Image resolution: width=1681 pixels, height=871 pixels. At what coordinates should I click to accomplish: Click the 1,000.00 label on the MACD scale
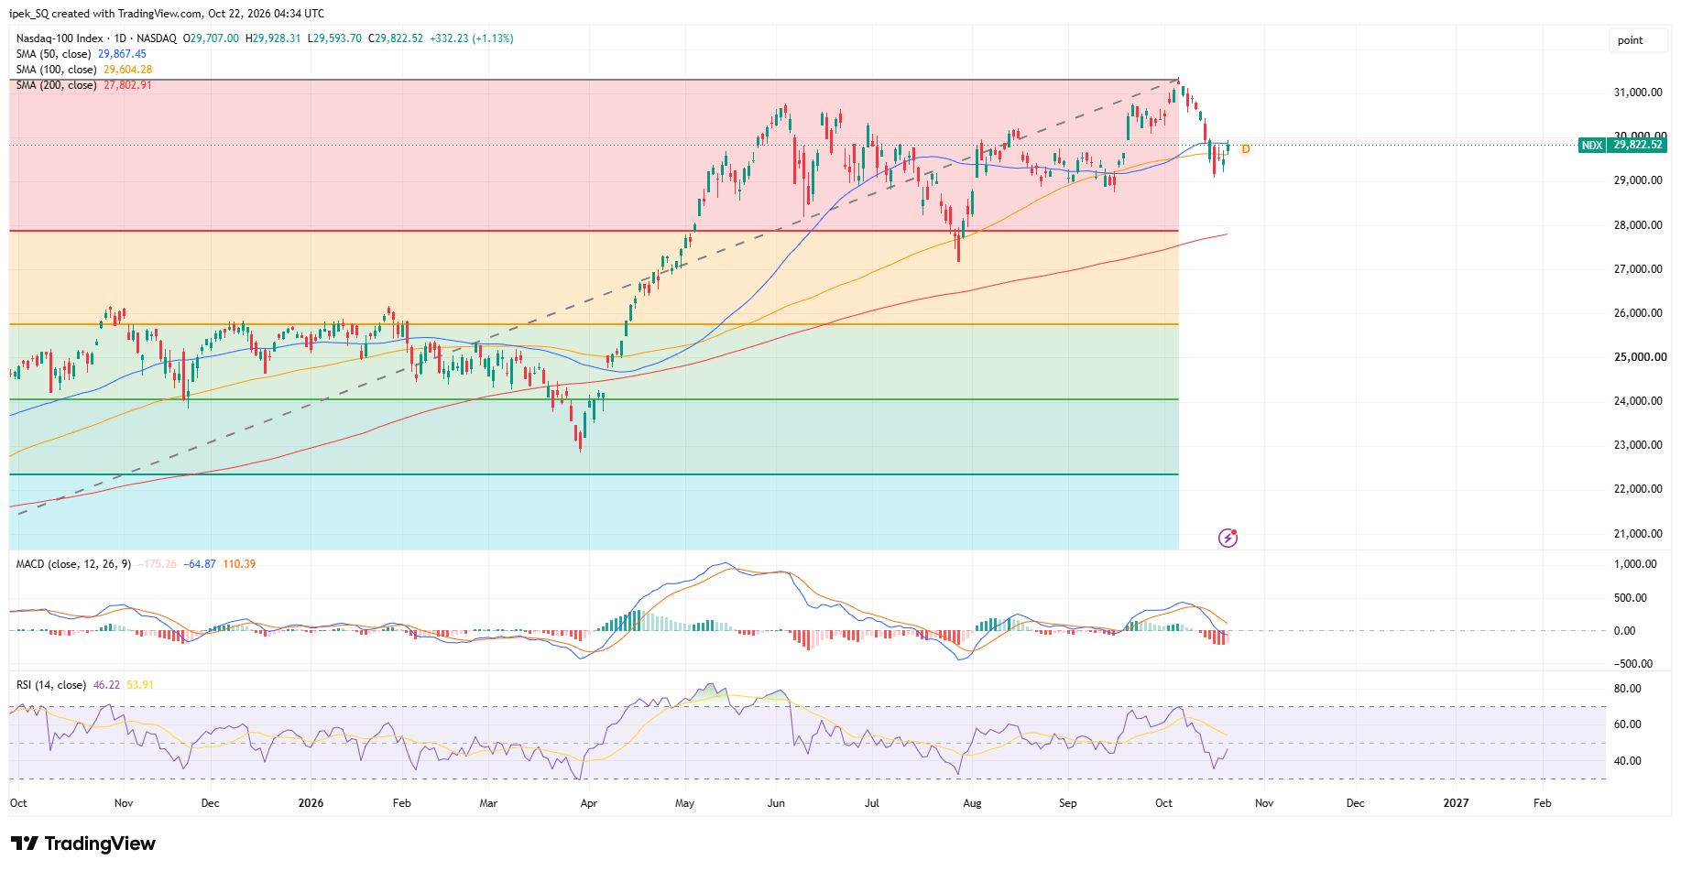point(1635,564)
